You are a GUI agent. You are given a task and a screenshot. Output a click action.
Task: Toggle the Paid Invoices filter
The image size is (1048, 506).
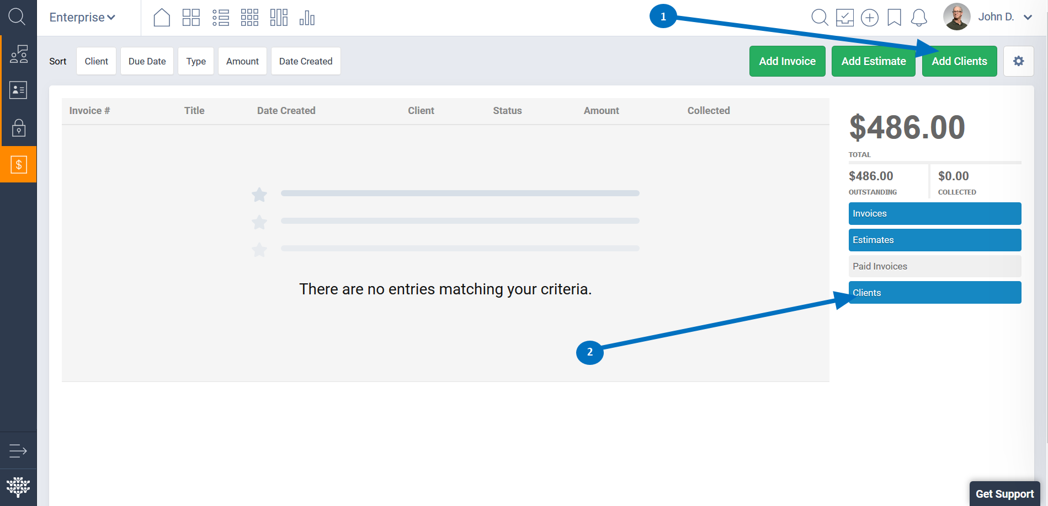pos(934,266)
